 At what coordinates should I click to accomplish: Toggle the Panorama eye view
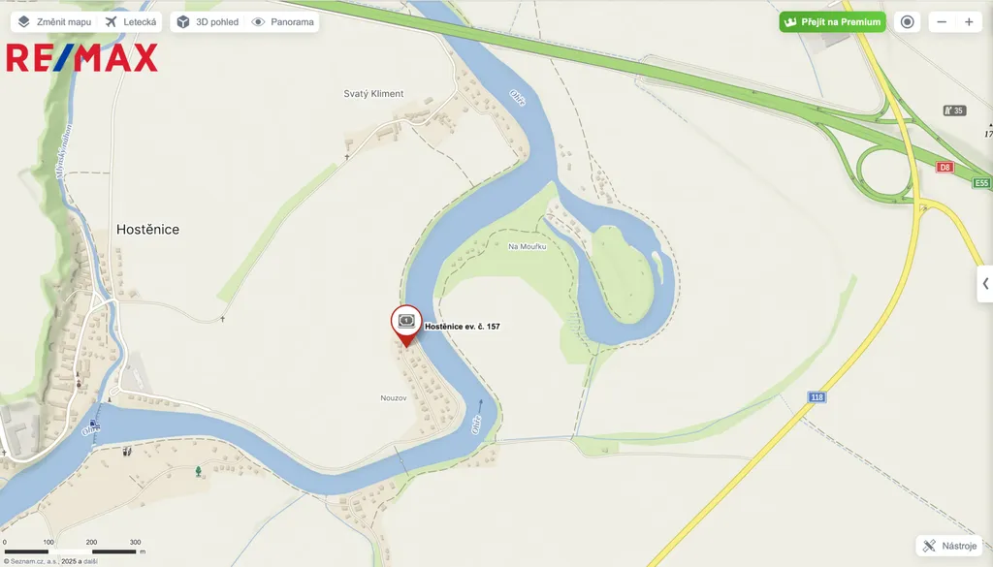coord(282,22)
